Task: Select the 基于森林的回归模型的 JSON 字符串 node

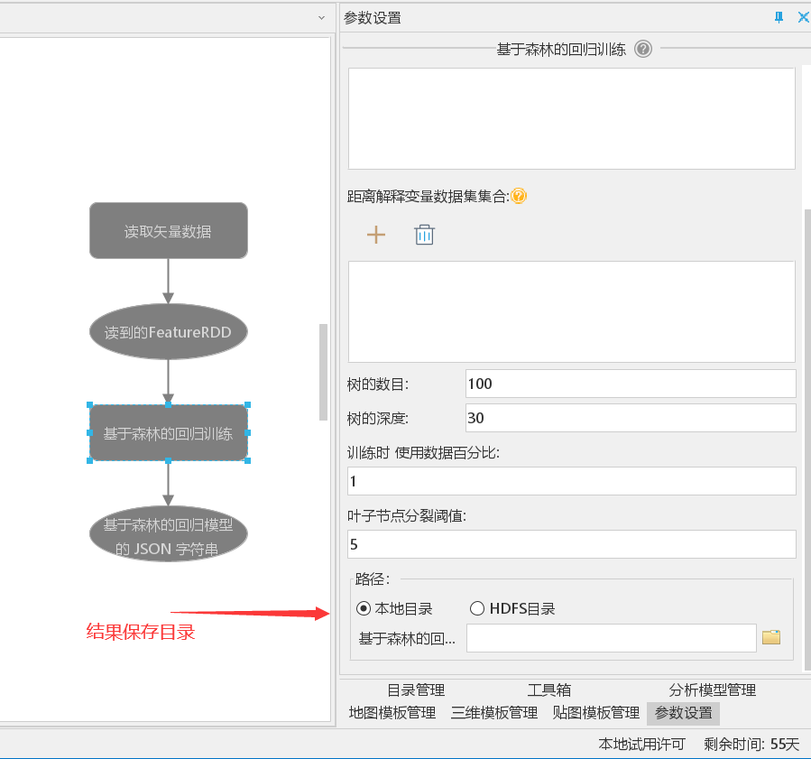Action: (168, 534)
